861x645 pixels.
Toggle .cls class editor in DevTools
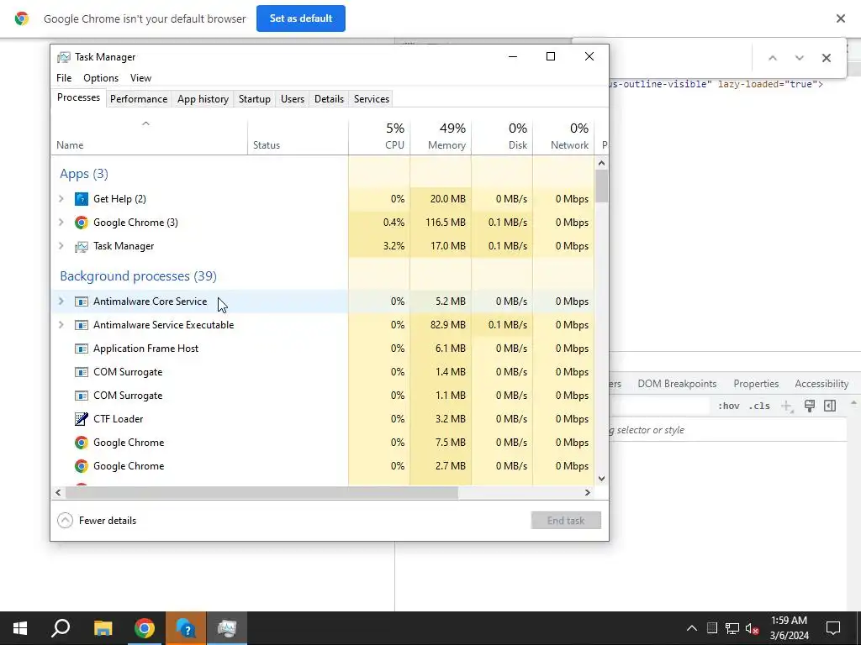point(759,406)
